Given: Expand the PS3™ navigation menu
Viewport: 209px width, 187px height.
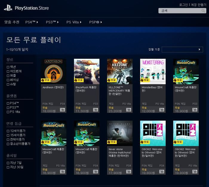Looking at the screenshot, I should pyautogui.click(x=52, y=22).
